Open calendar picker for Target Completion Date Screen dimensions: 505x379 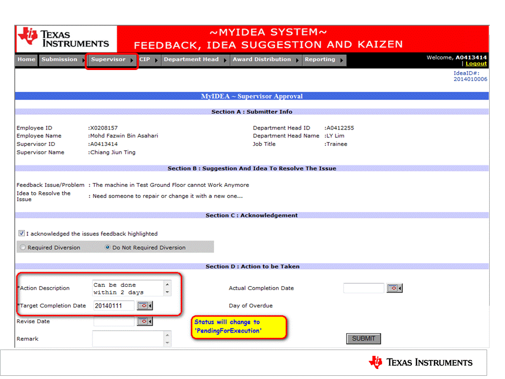[x=145, y=305]
